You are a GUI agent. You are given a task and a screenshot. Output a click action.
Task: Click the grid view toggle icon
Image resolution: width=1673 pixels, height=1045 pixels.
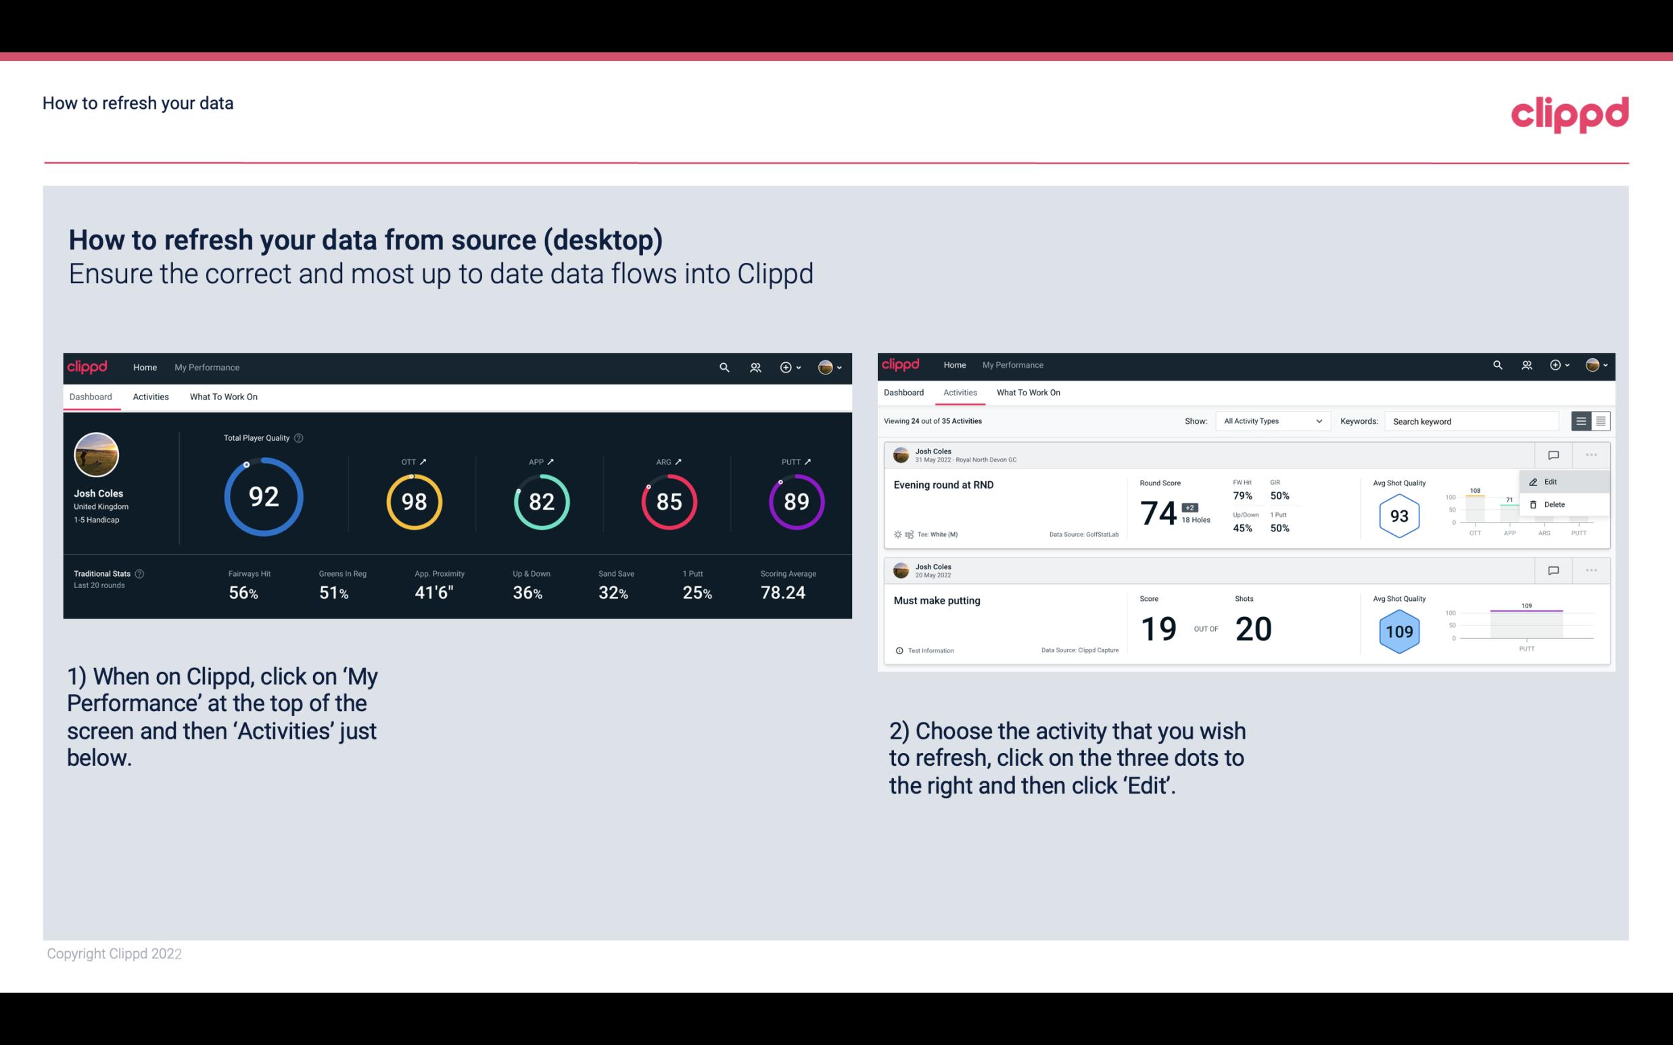pos(1599,420)
